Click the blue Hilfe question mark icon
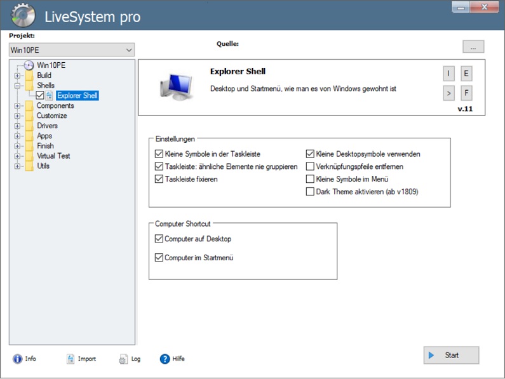 [x=165, y=359]
